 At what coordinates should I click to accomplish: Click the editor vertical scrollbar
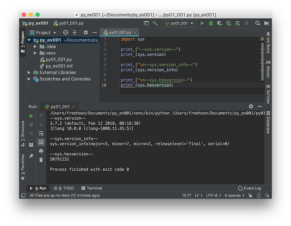pos(262,62)
